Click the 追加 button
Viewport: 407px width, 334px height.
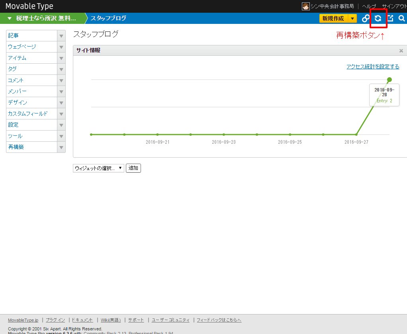tap(133, 168)
